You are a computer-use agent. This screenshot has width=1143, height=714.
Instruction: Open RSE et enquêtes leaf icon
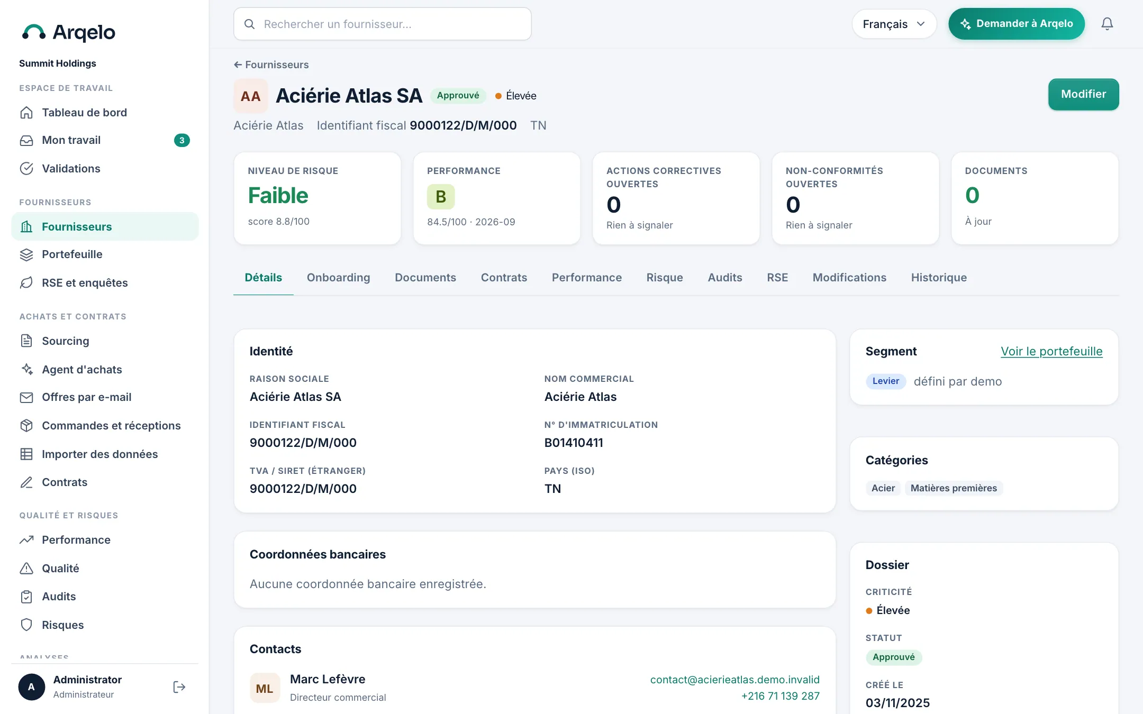coord(26,283)
